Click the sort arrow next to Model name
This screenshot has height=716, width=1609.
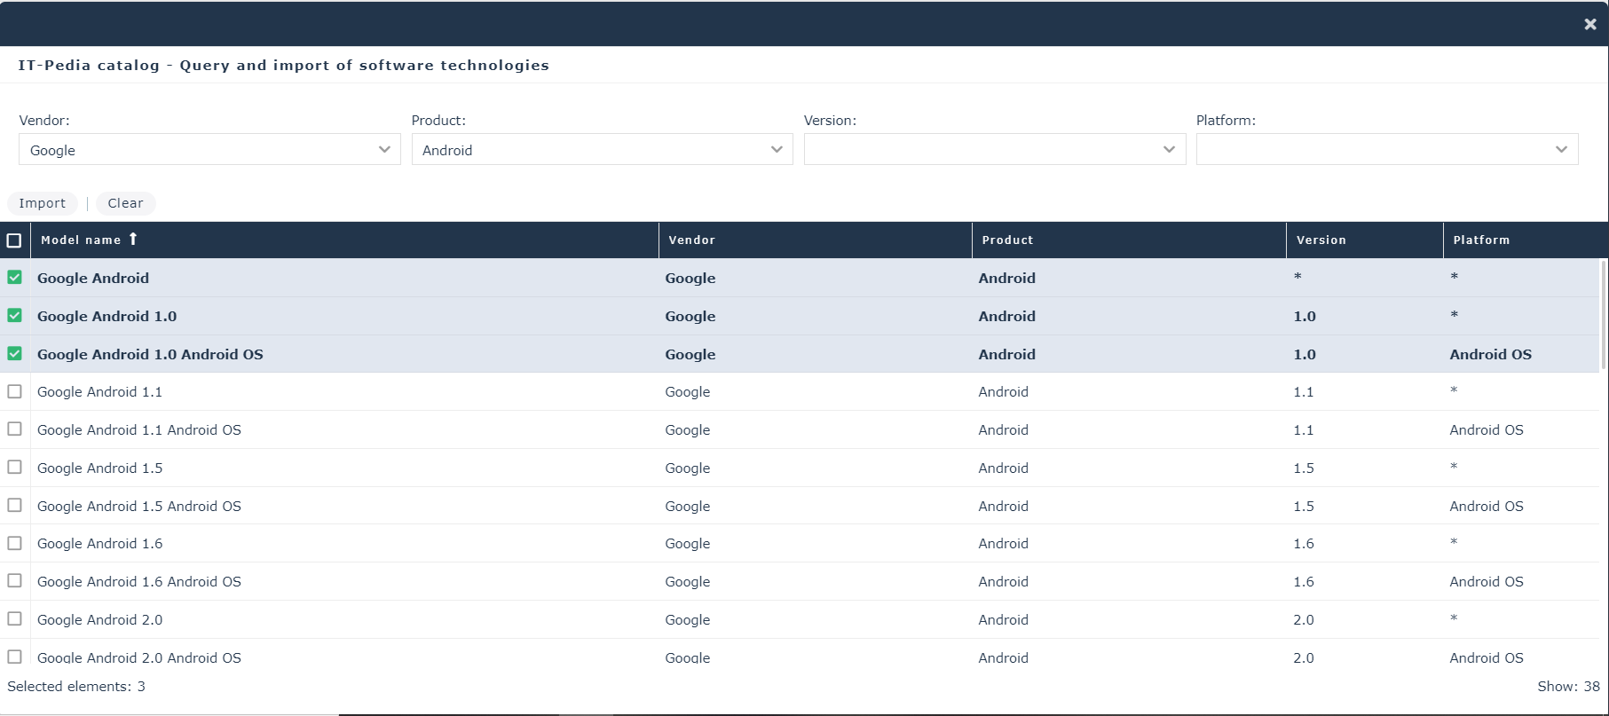point(133,239)
